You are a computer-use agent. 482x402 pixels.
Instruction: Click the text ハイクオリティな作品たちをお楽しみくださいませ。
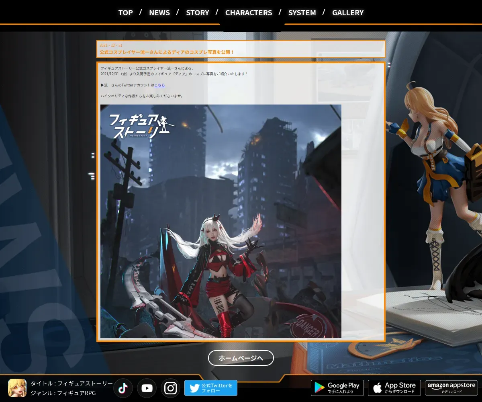pyautogui.click(x=142, y=96)
